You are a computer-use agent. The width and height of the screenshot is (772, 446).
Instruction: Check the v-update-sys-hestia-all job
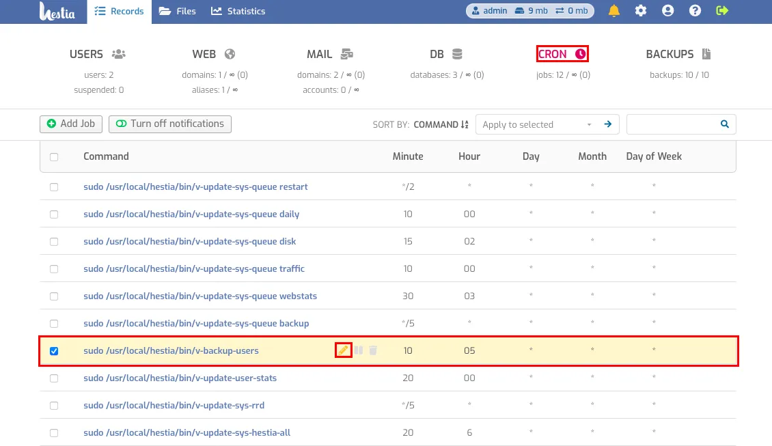tap(54, 433)
